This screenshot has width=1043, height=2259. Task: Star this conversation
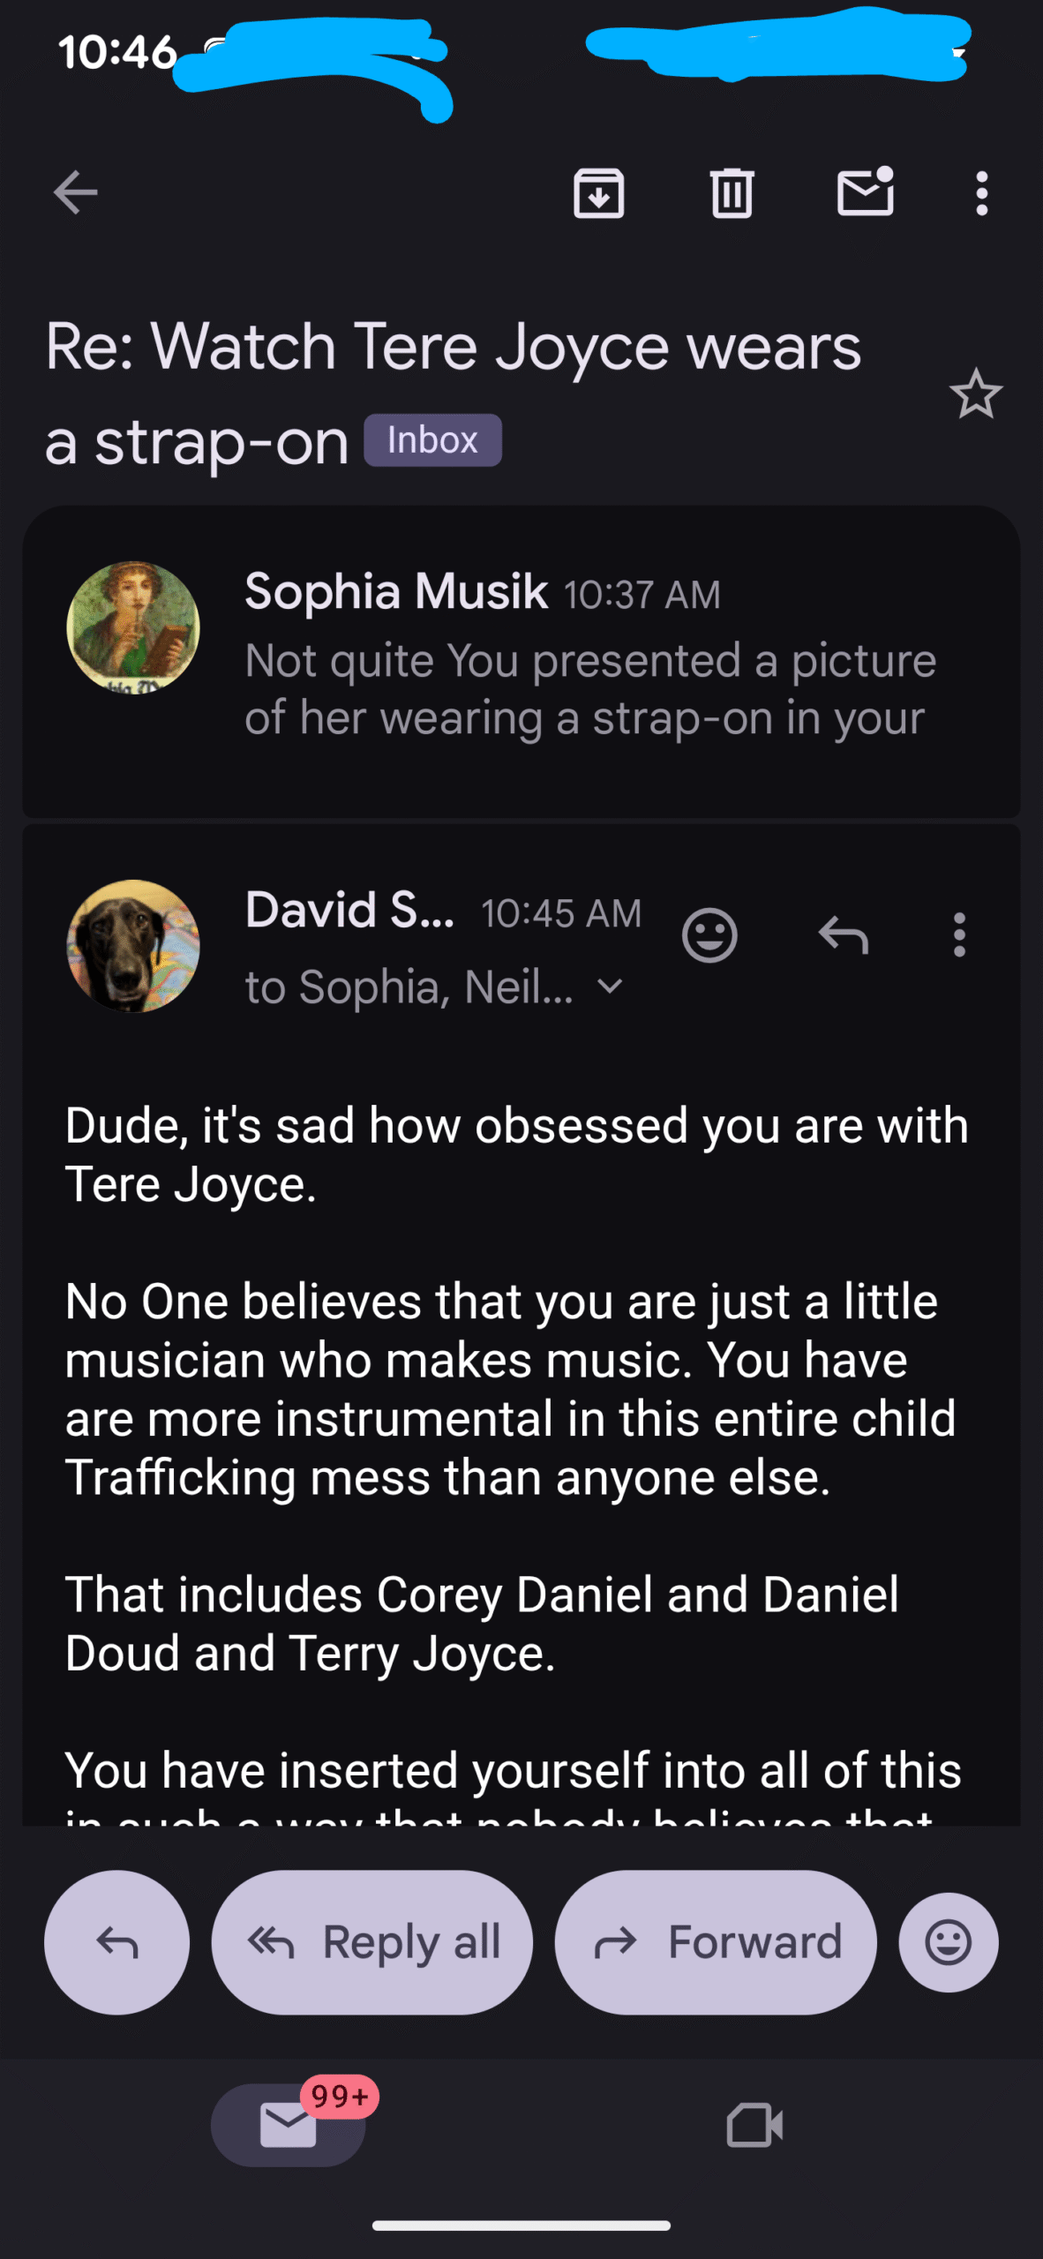975,394
